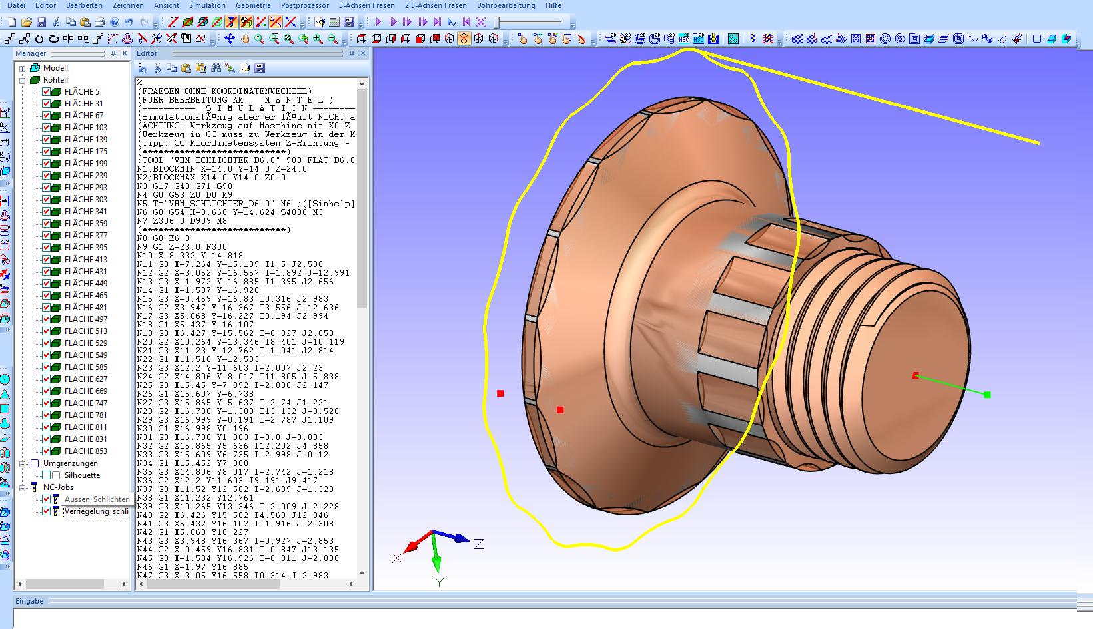Select the pan hand tool
Screen dimensions: 1093x629
pos(245,39)
